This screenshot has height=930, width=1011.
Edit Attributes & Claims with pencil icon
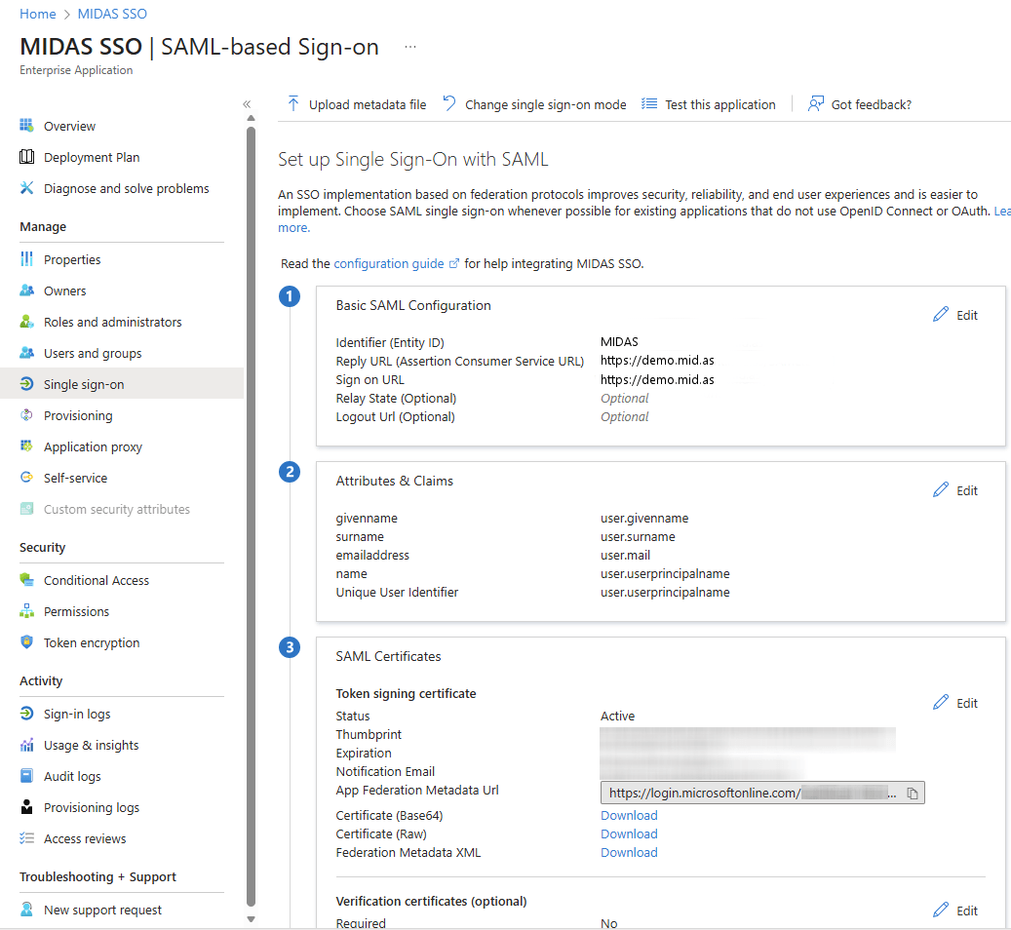tap(955, 489)
